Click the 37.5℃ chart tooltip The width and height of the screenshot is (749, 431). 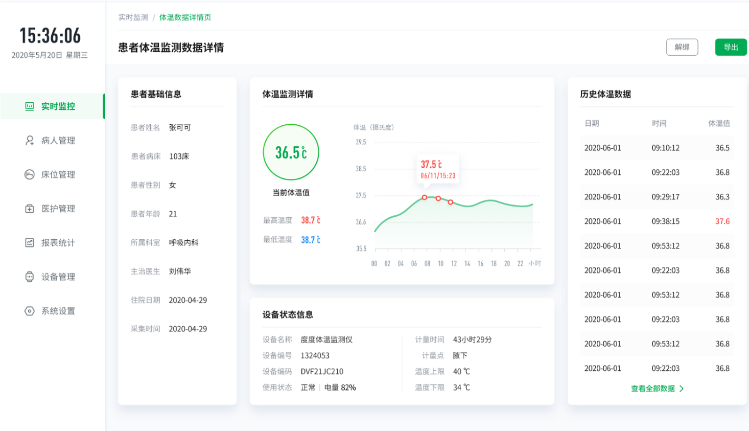tap(438, 170)
